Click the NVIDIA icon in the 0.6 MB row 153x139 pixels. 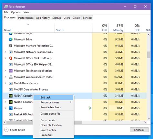(11, 102)
